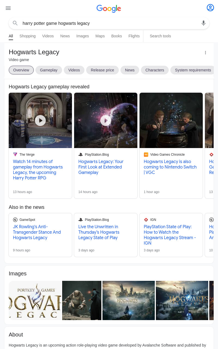The height and width of the screenshot is (349, 218).
Task: Click the 'Hogwarts Legacy' title heading
Action: [x=34, y=52]
